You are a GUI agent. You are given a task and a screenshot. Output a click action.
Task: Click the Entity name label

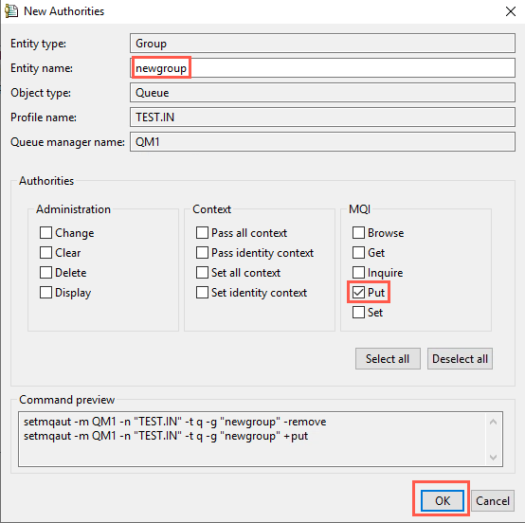pyautogui.click(x=42, y=68)
